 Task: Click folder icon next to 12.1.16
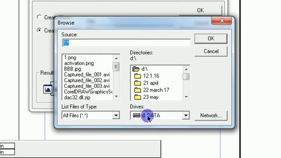click(137, 76)
